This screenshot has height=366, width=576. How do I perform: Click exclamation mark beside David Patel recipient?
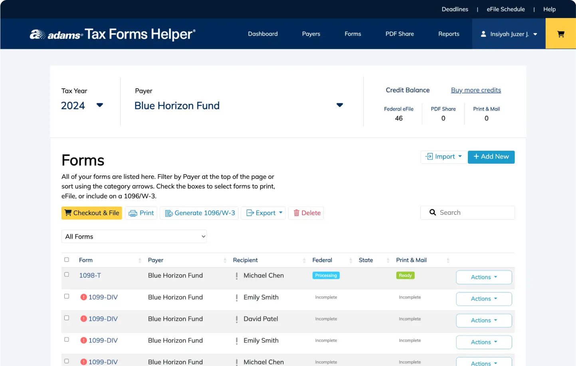coord(237,319)
